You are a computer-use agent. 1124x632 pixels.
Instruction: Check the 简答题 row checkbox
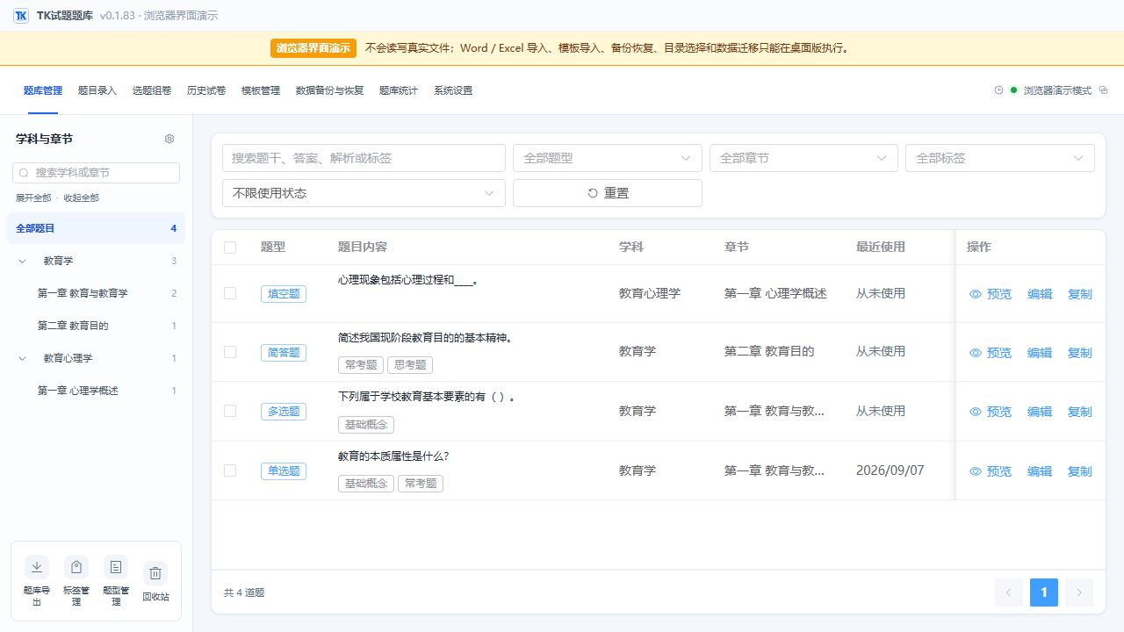click(x=230, y=352)
